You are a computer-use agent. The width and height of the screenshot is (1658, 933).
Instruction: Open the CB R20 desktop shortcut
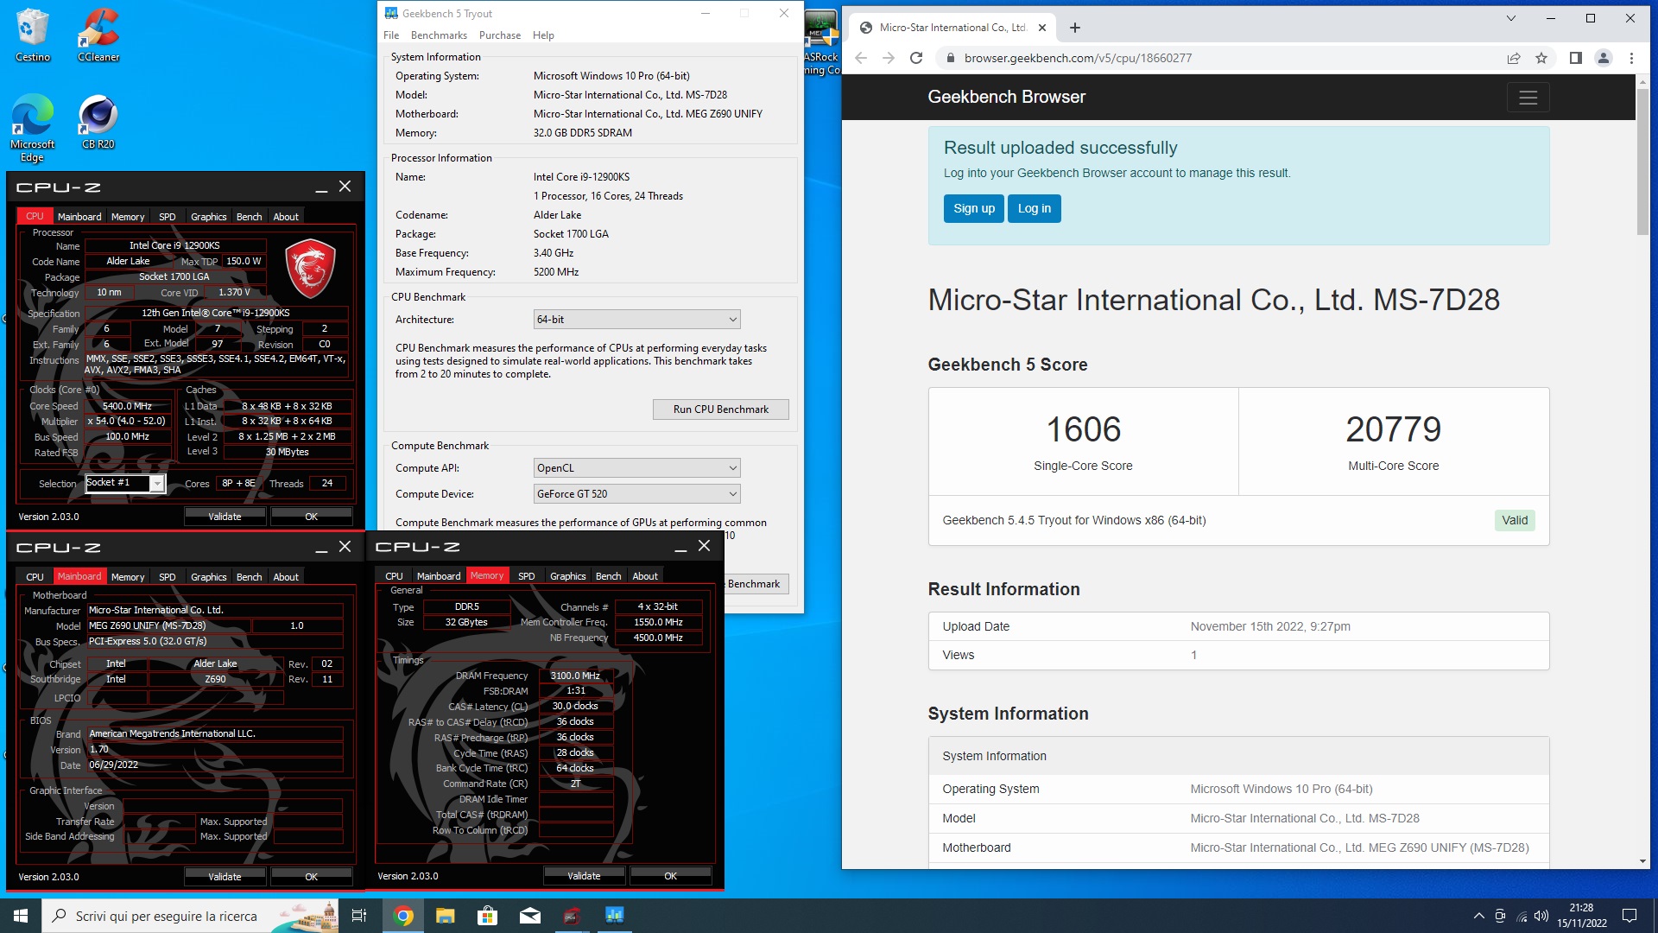coord(98,122)
